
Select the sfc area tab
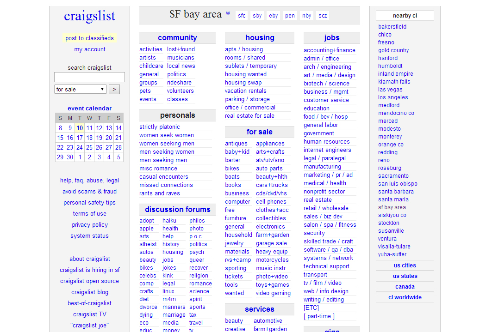pos(242,16)
